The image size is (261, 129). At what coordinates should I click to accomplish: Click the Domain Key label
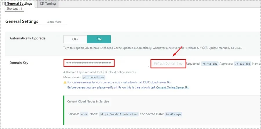click(19, 63)
